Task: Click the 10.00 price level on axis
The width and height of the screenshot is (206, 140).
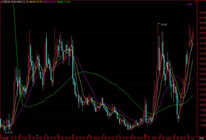Action: coord(203,105)
